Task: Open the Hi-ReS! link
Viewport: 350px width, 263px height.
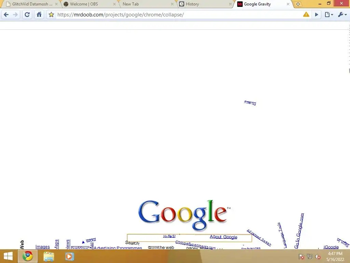Action: [169, 236]
